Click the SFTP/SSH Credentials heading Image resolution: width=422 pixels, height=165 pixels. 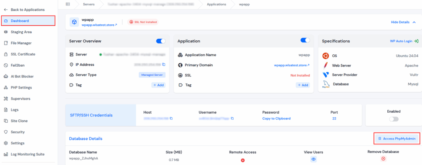coord(91,115)
